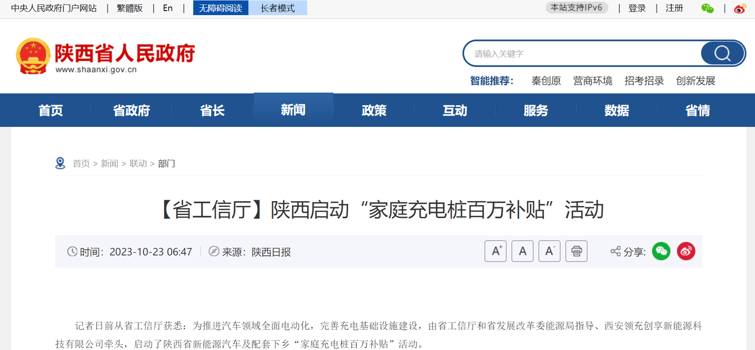
Task: Open the 新闻 navigation tab
Action: (293, 110)
